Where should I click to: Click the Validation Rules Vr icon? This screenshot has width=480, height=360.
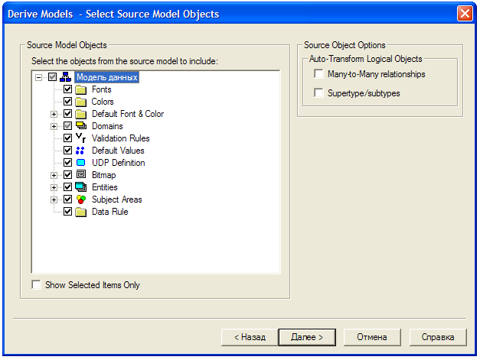(81, 138)
